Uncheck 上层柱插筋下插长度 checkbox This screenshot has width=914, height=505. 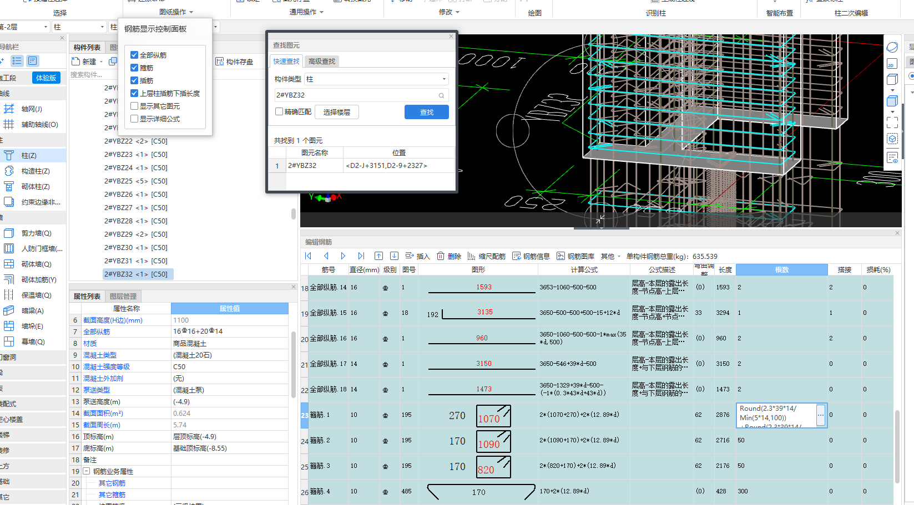coord(134,93)
